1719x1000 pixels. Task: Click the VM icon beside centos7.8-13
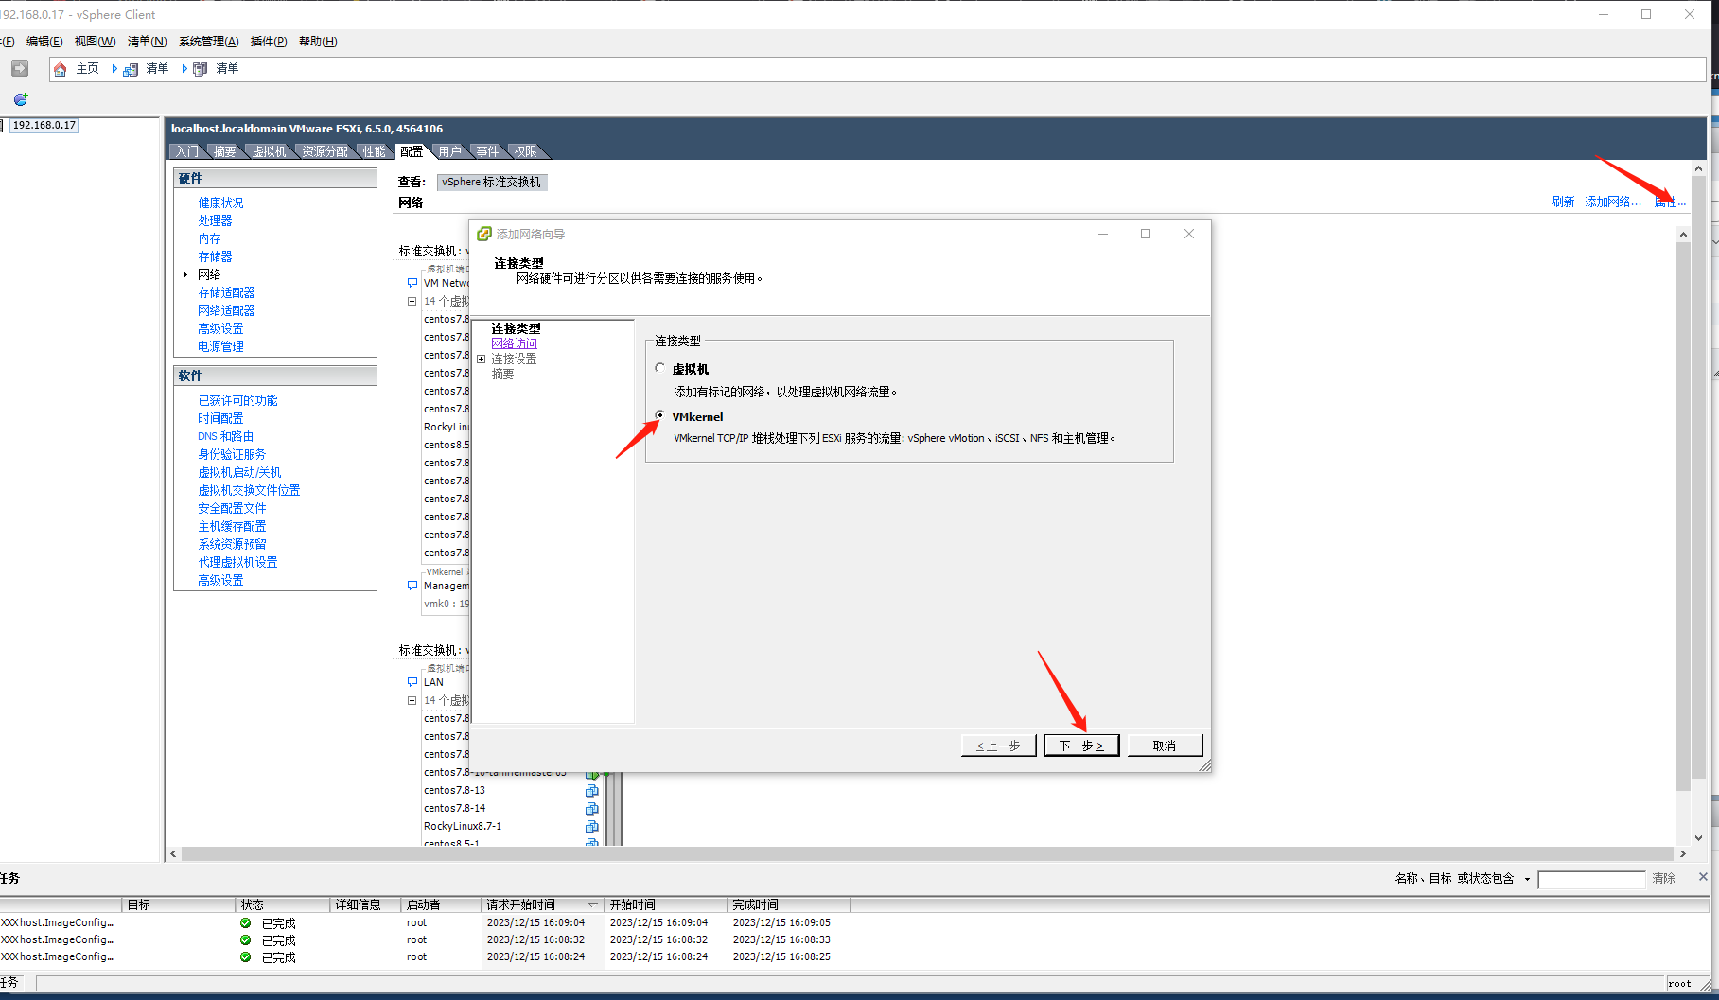pyautogui.click(x=592, y=791)
